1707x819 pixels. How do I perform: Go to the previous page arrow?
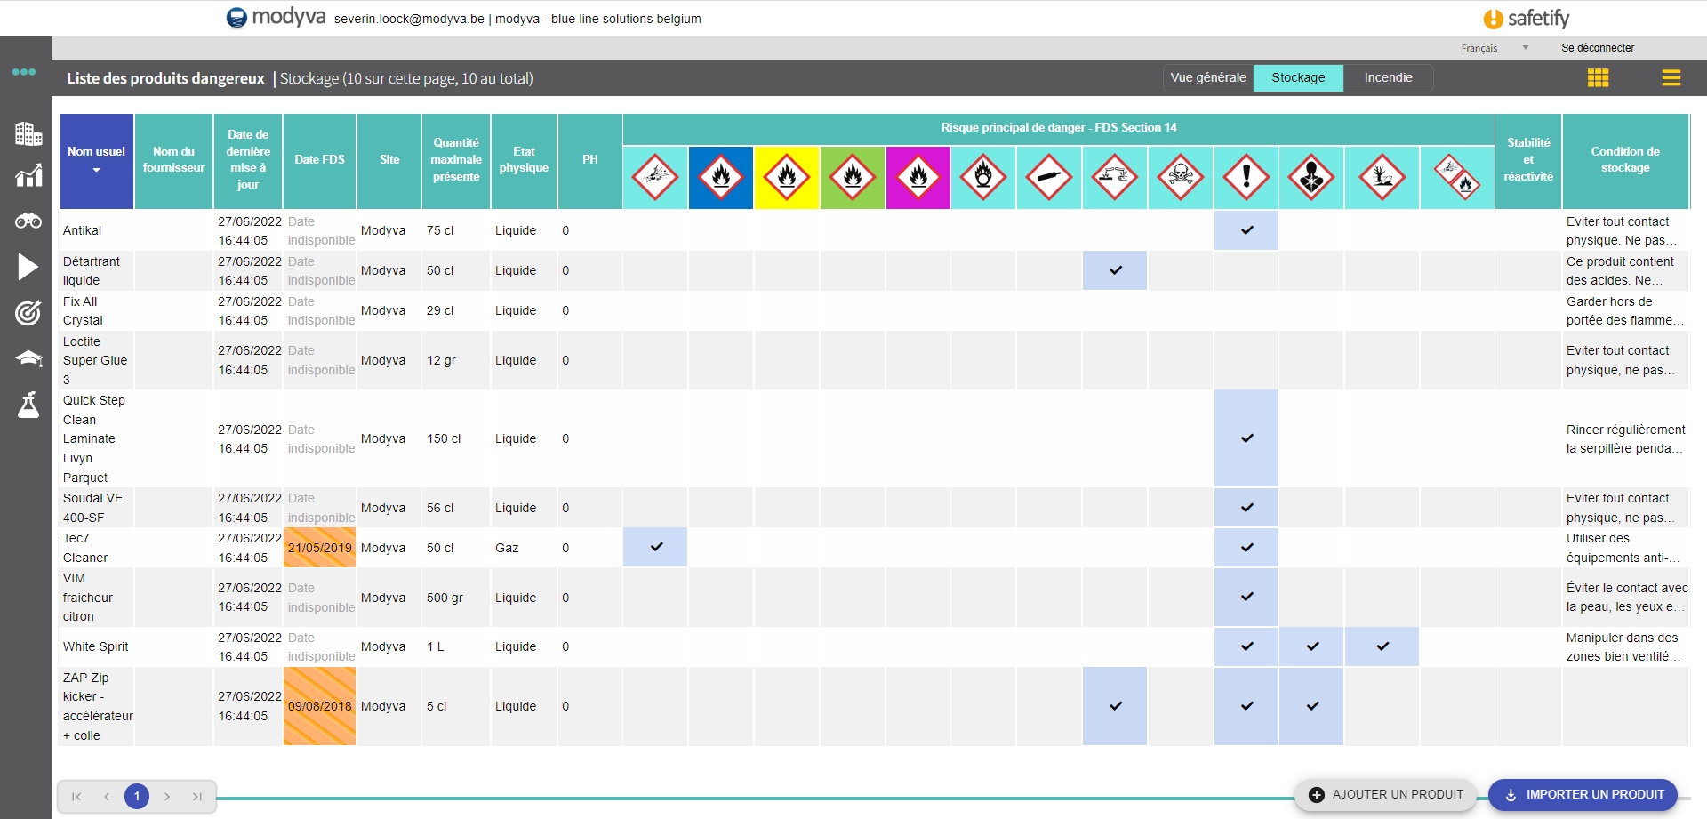pyautogui.click(x=107, y=797)
